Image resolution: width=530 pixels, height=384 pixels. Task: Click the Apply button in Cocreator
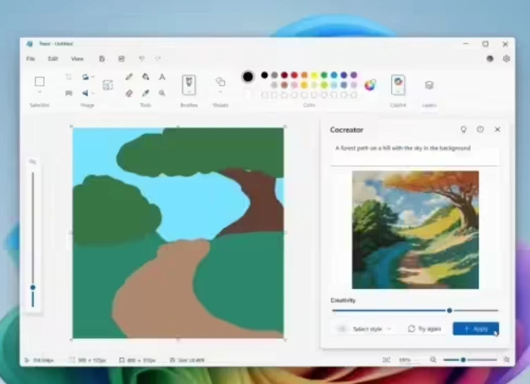(x=476, y=328)
